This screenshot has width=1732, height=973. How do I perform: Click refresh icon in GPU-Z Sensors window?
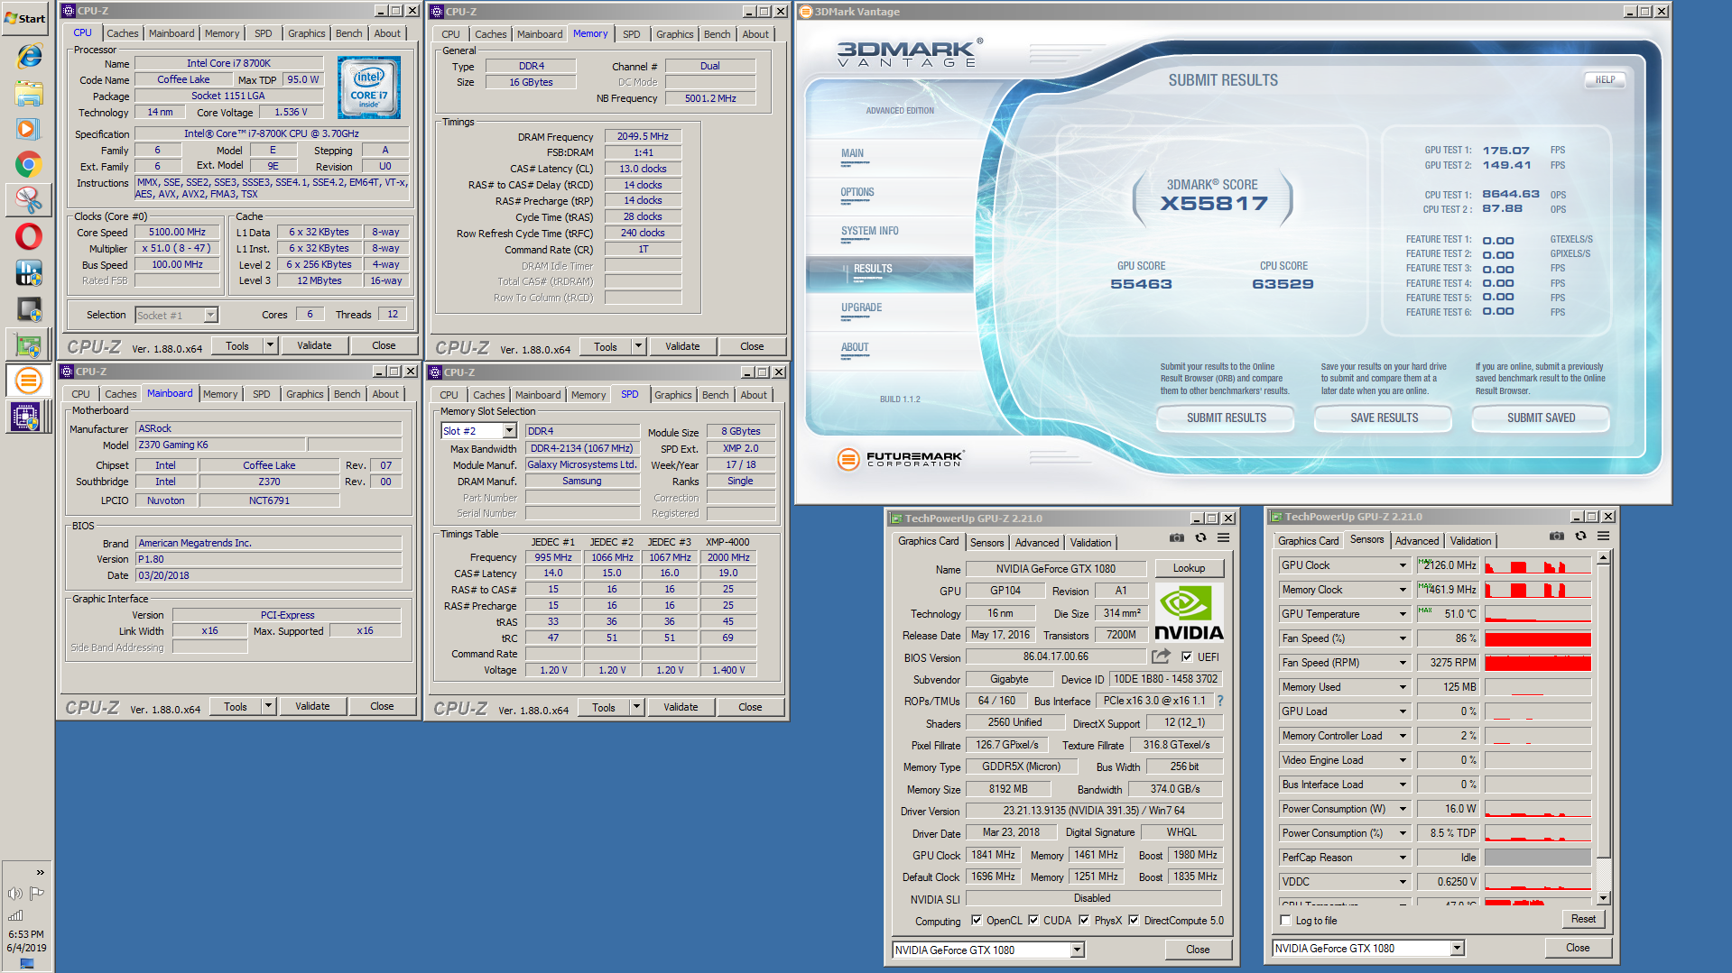(1580, 536)
